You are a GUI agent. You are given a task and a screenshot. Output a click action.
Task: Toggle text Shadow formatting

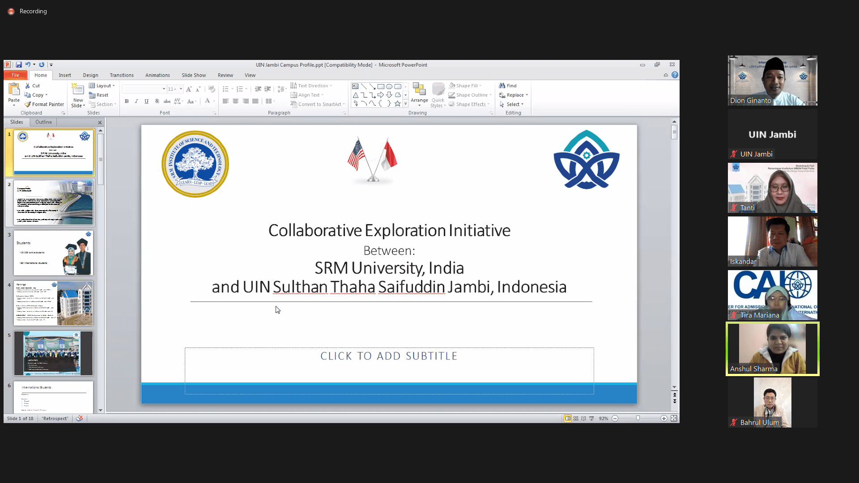click(157, 102)
